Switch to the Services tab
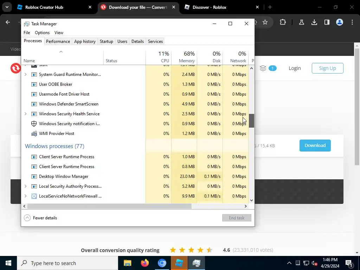Viewport: 360px width, 270px height. tap(155, 41)
